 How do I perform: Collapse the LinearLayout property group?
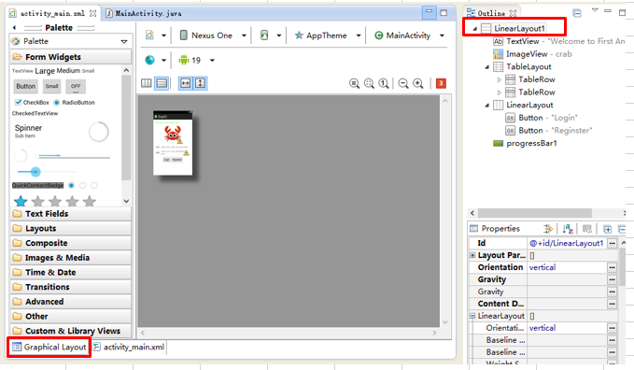pos(472,316)
